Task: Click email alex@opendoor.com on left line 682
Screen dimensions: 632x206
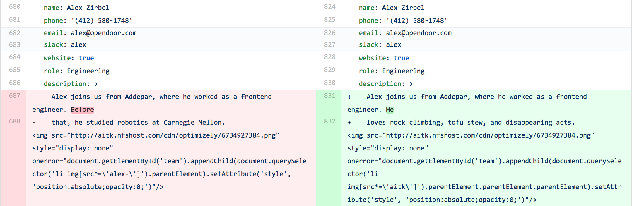Action: pyautogui.click(x=104, y=33)
